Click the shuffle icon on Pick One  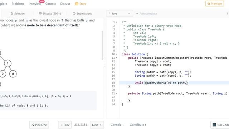click(33, 125)
